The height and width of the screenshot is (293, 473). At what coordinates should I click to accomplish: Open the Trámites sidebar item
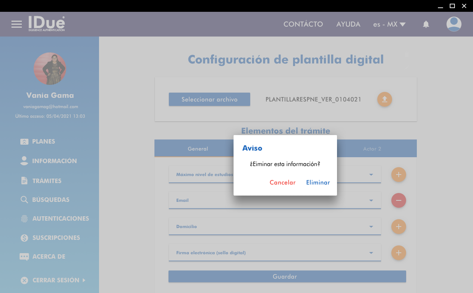click(47, 181)
